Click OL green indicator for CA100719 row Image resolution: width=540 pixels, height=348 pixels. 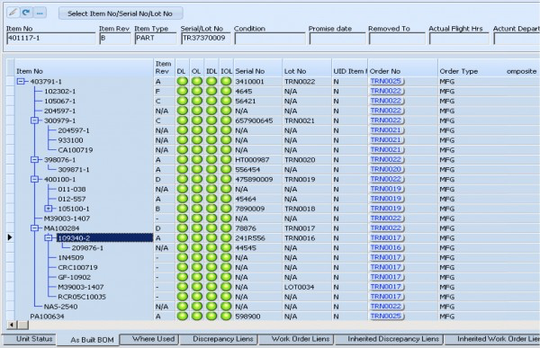coord(197,150)
